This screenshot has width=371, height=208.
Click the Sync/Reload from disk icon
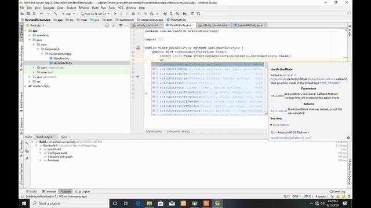(x=34, y=14)
